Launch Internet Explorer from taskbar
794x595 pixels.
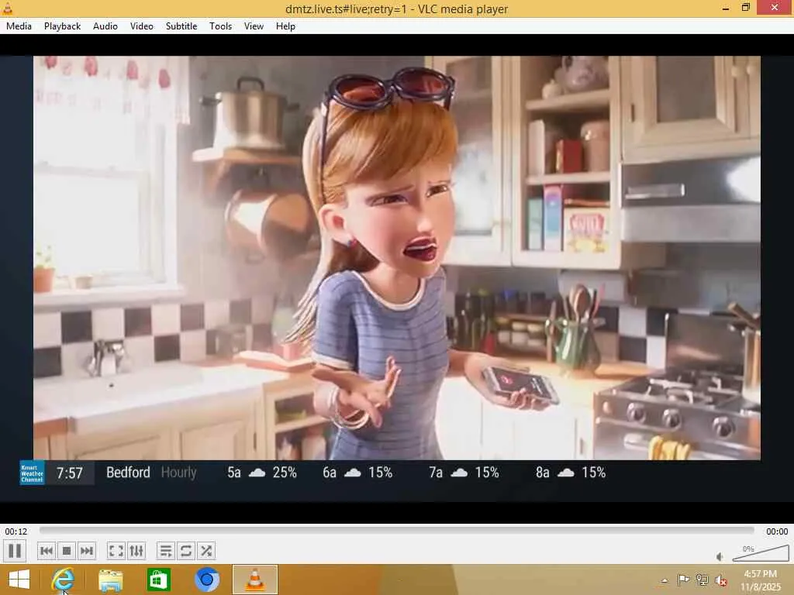(x=63, y=580)
